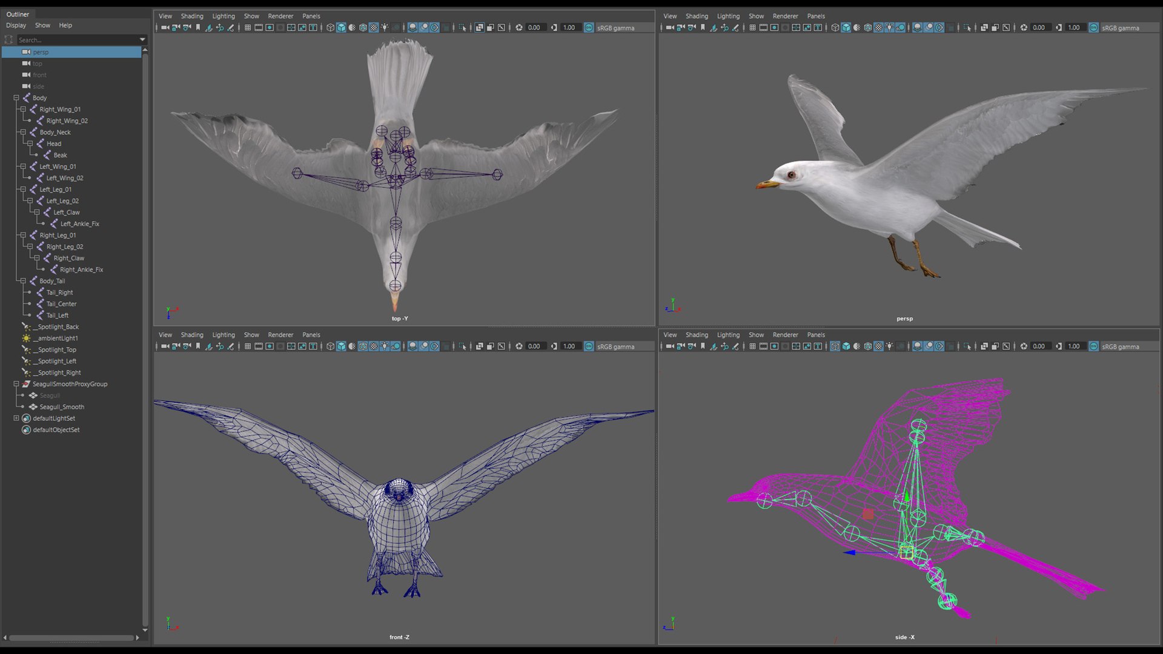Toggle Grid icon in side view toolbar
Screen dimensions: 1163x654
click(x=752, y=346)
